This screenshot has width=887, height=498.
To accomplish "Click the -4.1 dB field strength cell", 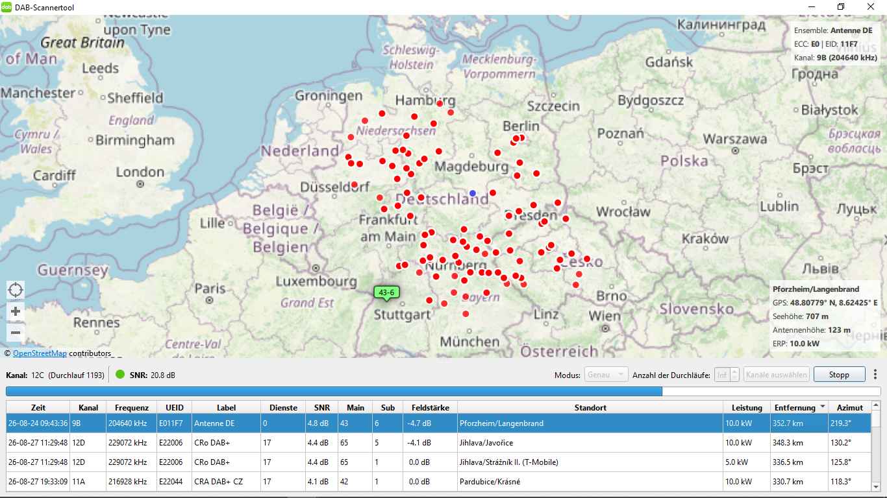I will 431,443.
